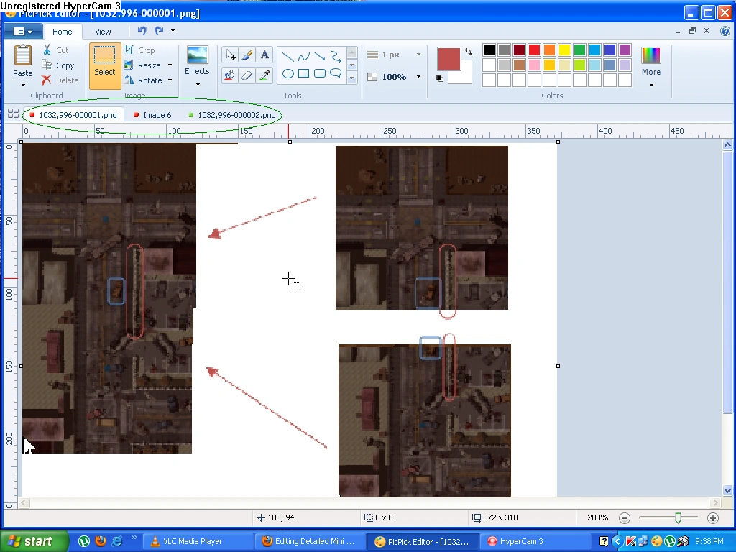Select the Arrow line tool
The width and height of the screenshot is (736, 552).
click(x=319, y=56)
